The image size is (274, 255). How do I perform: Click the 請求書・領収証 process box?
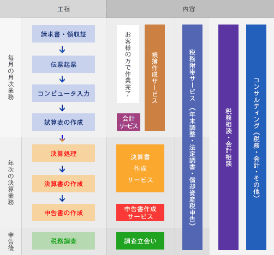click(x=63, y=34)
